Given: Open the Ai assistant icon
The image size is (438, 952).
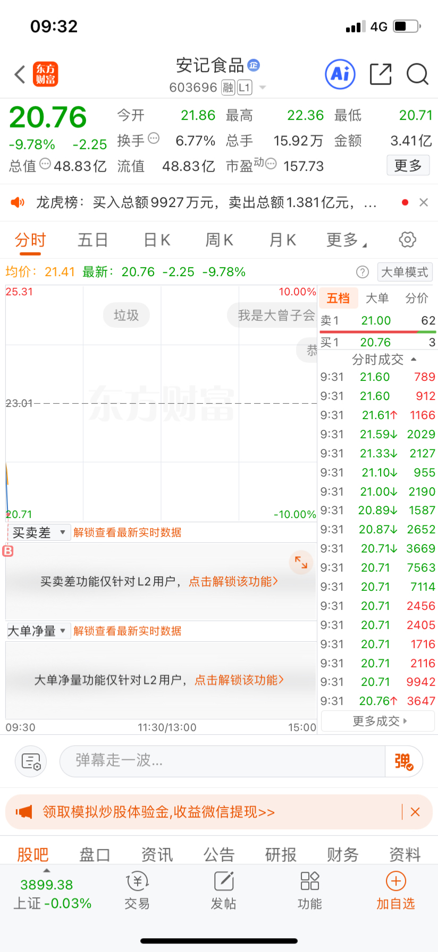Looking at the screenshot, I should [x=340, y=74].
